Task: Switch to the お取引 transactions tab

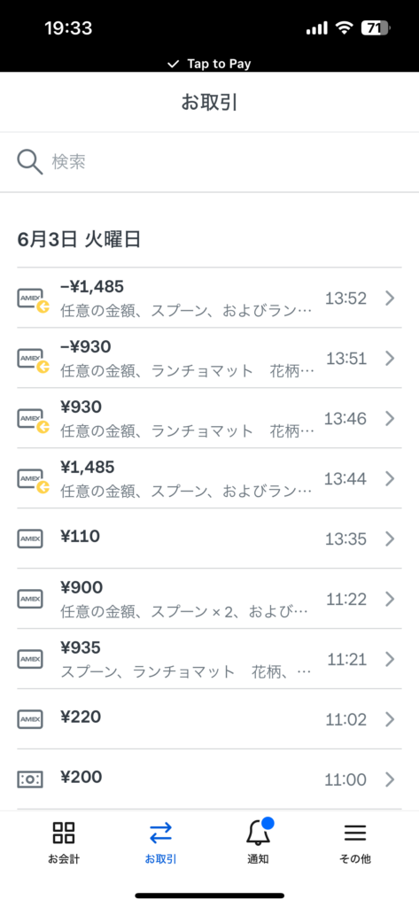Action: pos(160,841)
